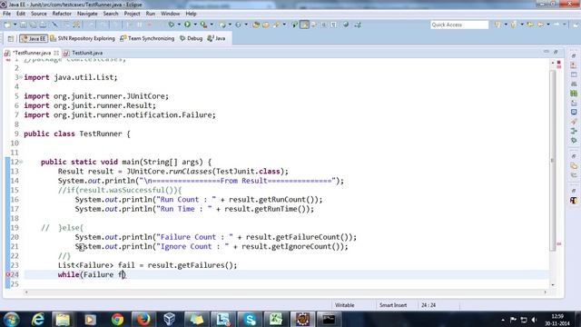The height and width of the screenshot is (327, 581).
Task: Click the New file icon in toolbar
Action: (7, 25)
